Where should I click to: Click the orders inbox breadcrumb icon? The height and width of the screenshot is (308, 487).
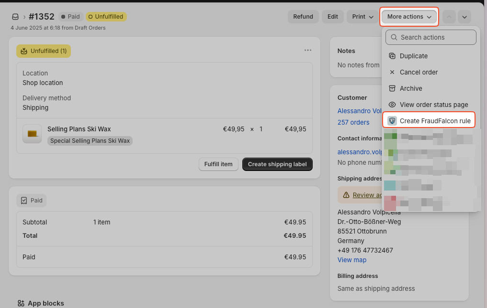[15, 17]
